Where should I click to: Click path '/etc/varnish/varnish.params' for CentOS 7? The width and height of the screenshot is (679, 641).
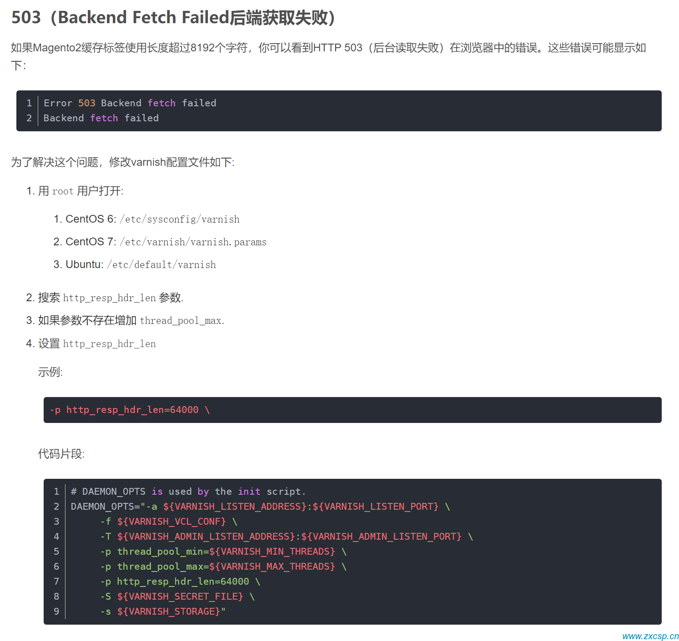pyautogui.click(x=193, y=242)
